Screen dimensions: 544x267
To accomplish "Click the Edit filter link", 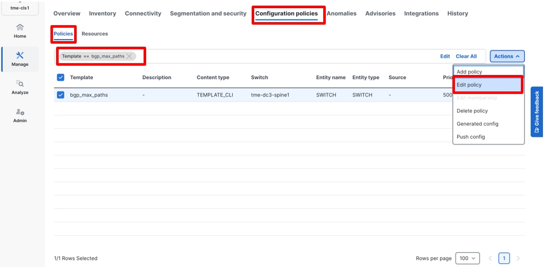I will (x=445, y=56).
